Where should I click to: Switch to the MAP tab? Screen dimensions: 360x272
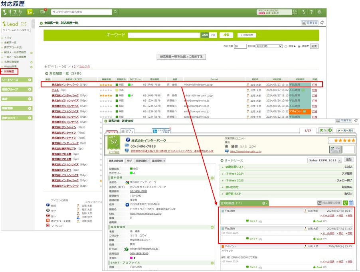pos(129,161)
